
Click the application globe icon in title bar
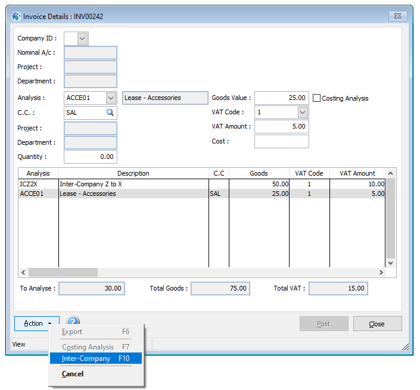tap(16, 16)
